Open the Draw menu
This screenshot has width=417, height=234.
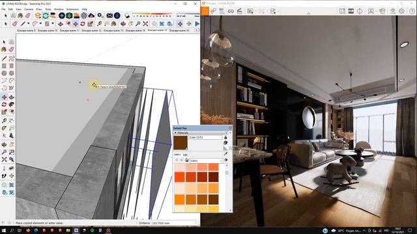click(x=39, y=9)
